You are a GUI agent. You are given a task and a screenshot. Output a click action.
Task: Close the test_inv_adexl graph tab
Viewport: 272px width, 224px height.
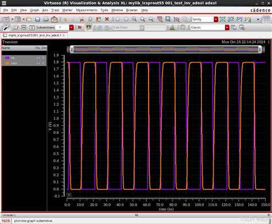pos(64,36)
